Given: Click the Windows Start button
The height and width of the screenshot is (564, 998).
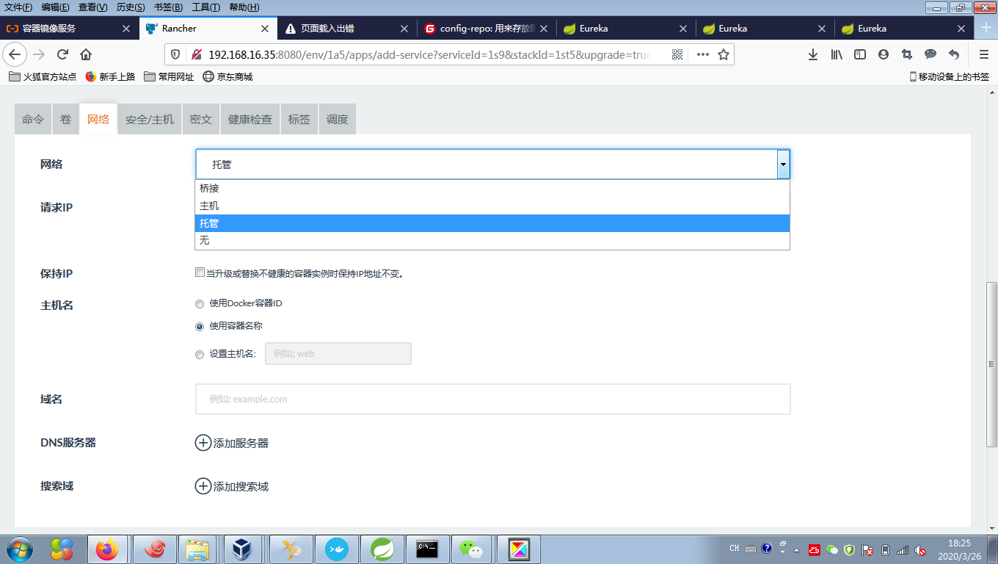Looking at the screenshot, I should 18,549.
